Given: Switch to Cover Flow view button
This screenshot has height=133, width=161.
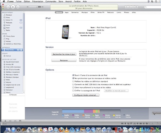Looking at the screenshot, I should click(x=136, y=7).
